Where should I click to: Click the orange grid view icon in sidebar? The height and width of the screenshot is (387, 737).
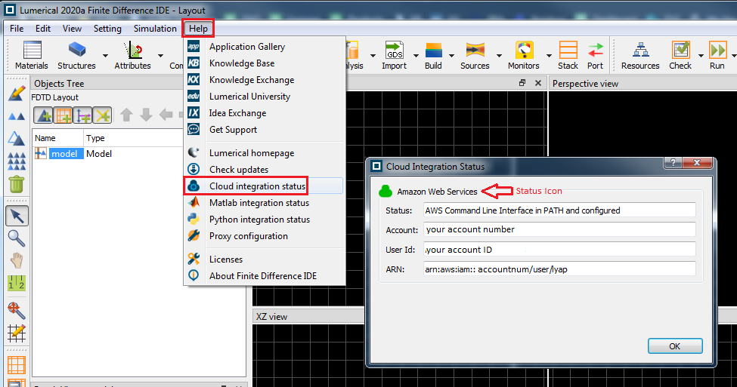(x=17, y=365)
